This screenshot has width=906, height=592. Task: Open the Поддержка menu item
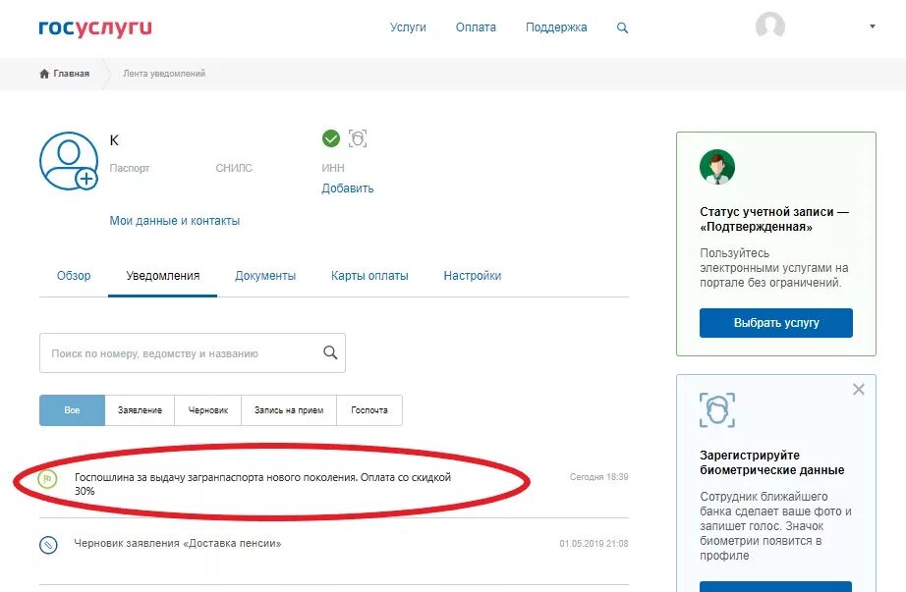556,27
